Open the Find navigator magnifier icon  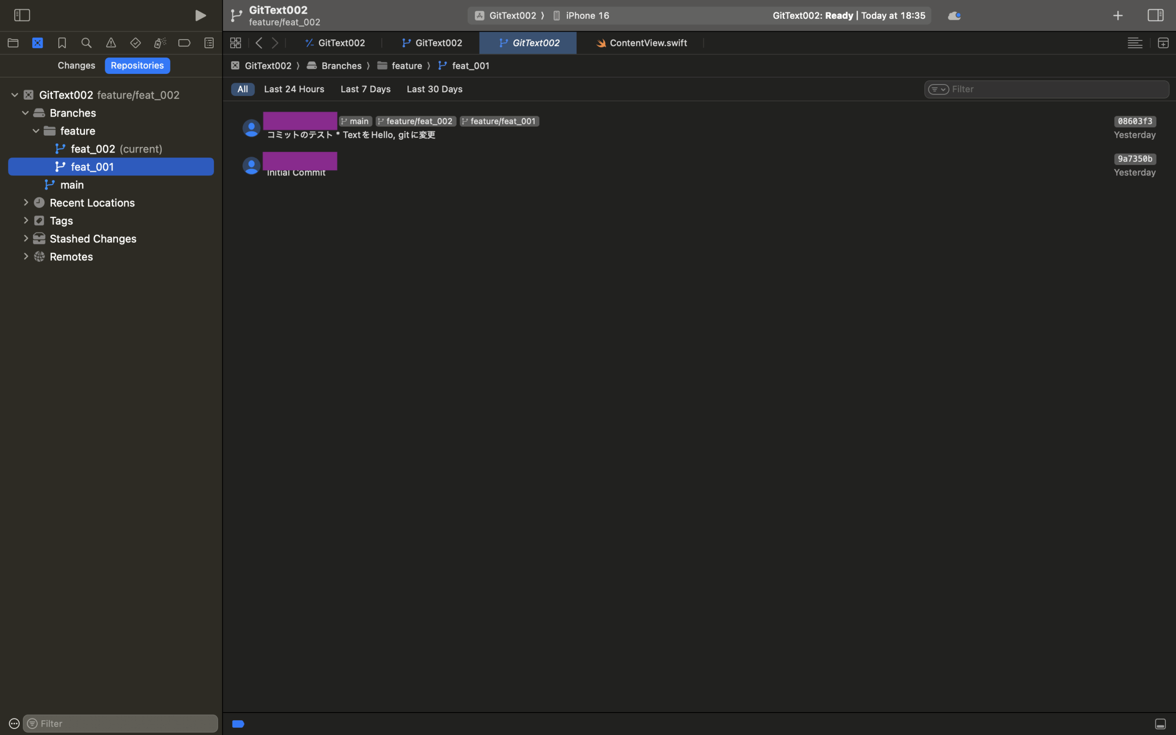(x=86, y=43)
